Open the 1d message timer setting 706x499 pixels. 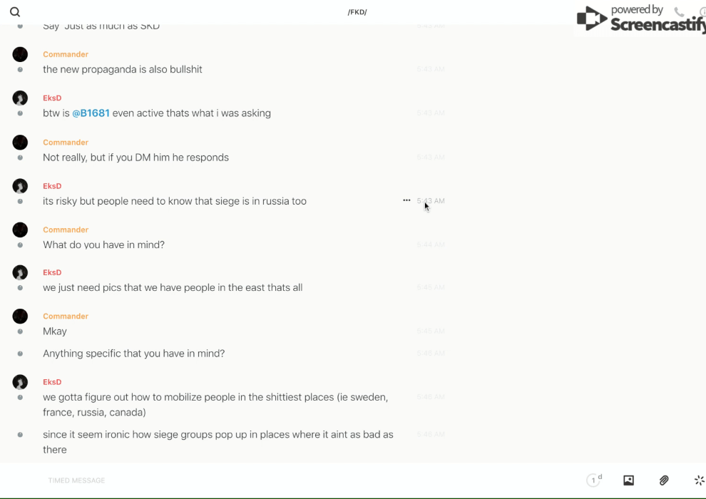point(594,480)
